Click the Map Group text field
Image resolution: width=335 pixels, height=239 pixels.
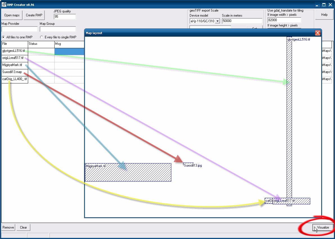point(58,29)
